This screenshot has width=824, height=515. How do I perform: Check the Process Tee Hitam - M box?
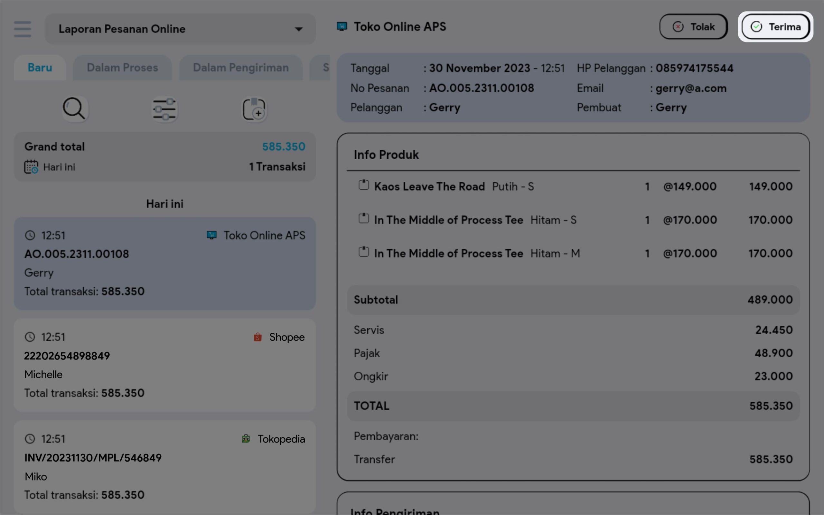[x=364, y=252]
